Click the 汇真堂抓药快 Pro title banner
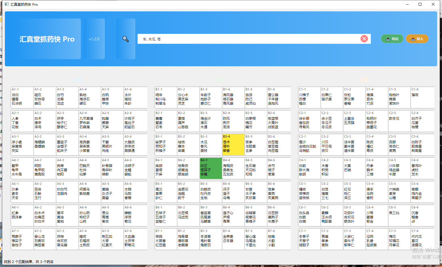The width and height of the screenshot is (442, 267). pos(47,39)
